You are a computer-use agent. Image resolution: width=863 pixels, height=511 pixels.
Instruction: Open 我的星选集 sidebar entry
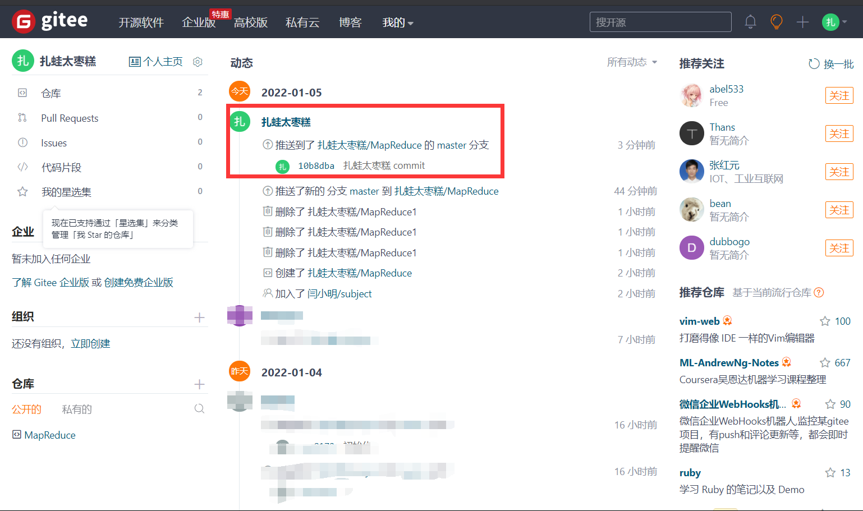point(66,192)
